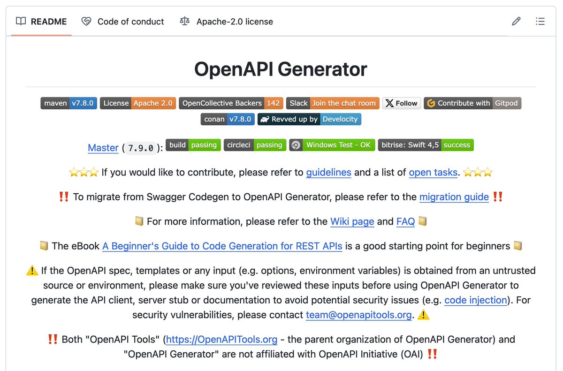Open the Code of conduct tab
Screen dimensions: 563x371
coord(122,22)
